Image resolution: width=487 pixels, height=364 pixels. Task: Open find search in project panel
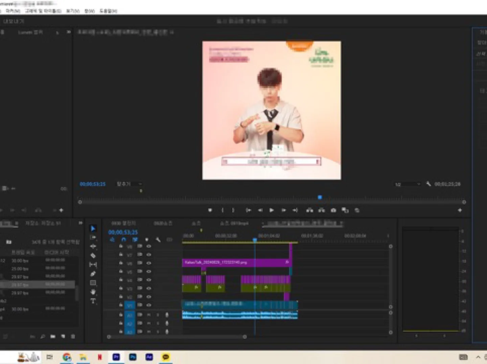[x=43, y=336]
